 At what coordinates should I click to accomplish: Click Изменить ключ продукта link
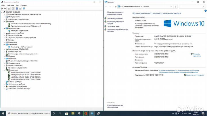point(195,75)
